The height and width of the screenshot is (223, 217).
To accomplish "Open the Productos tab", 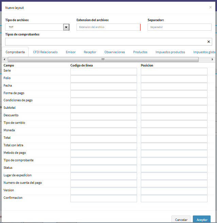I will click(140, 52).
